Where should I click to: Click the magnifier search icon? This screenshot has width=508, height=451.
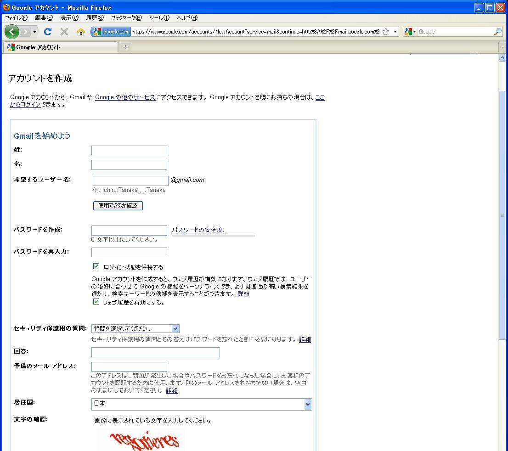(497, 32)
